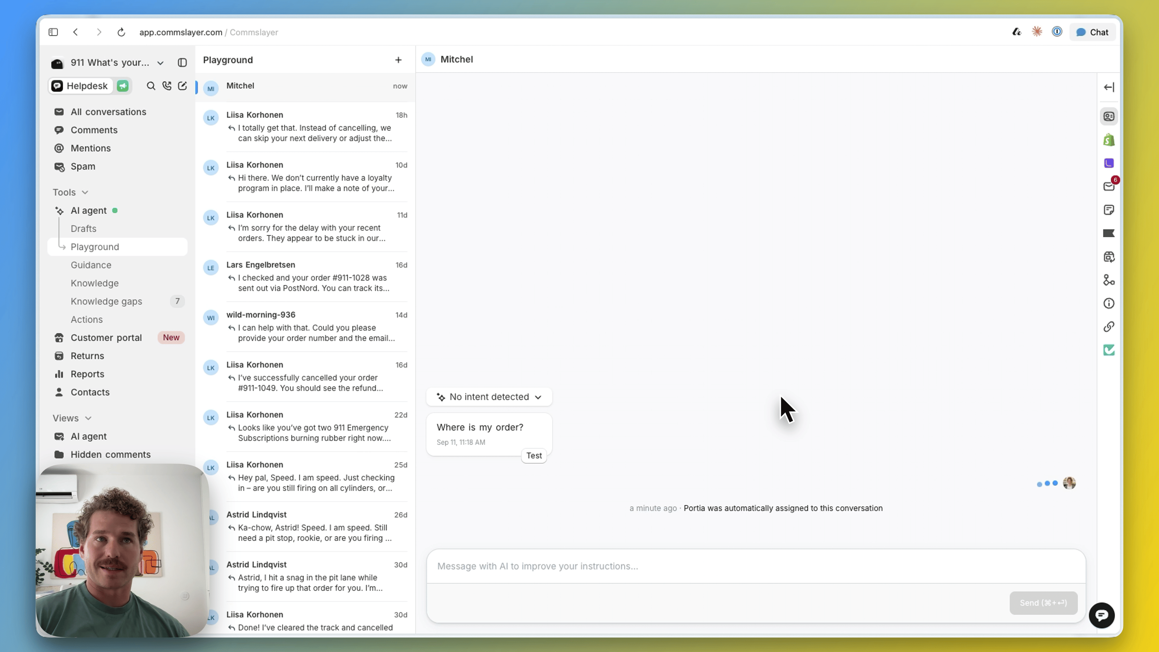Open the link icon in right rail

[x=1109, y=327]
